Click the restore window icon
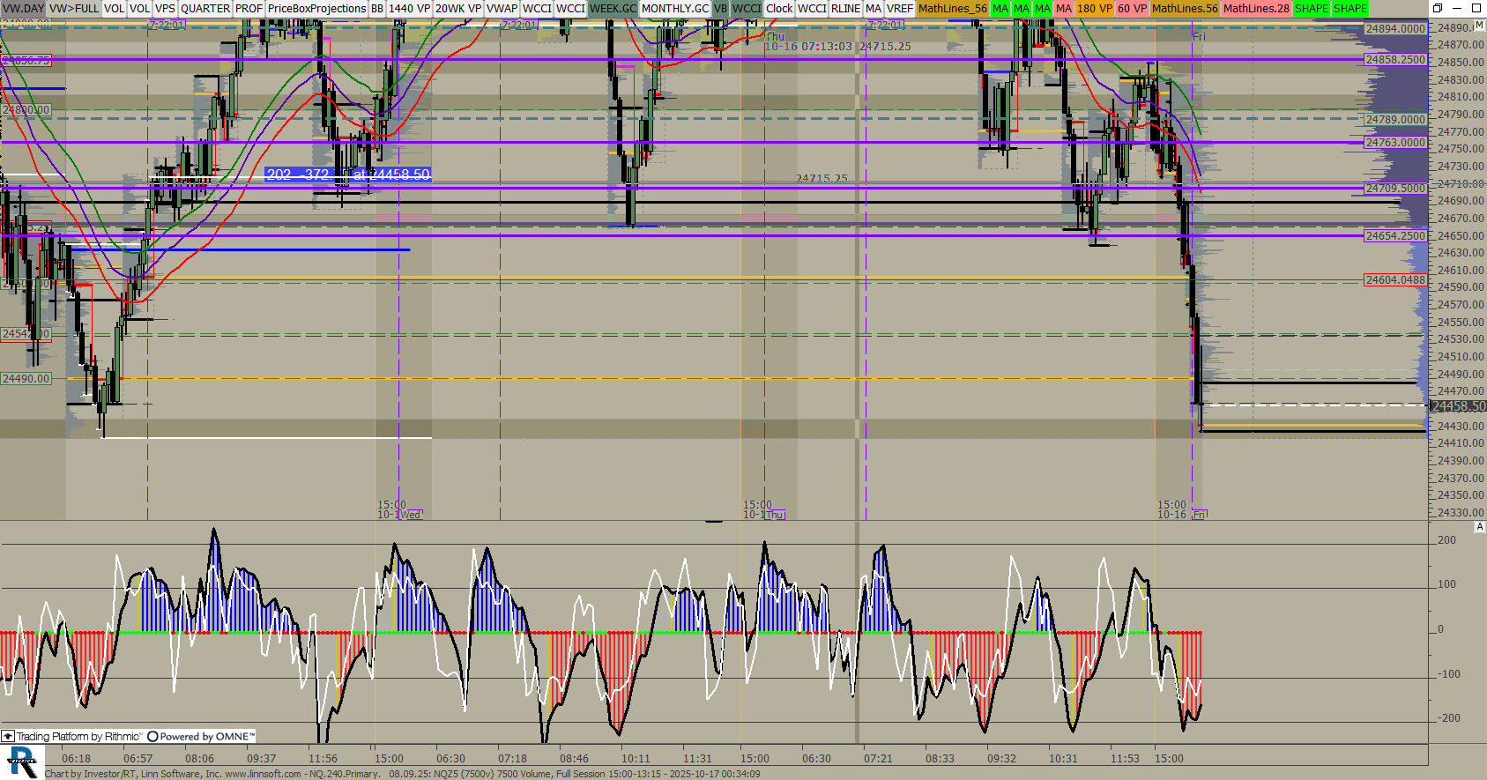Screen dimensions: 1487x780 1437,8
